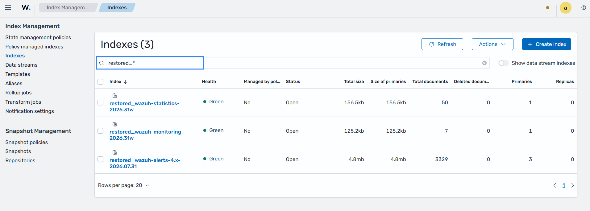This screenshot has height=211, width=590.
Task: Click the orange status dot indicator
Action: pos(547,8)
